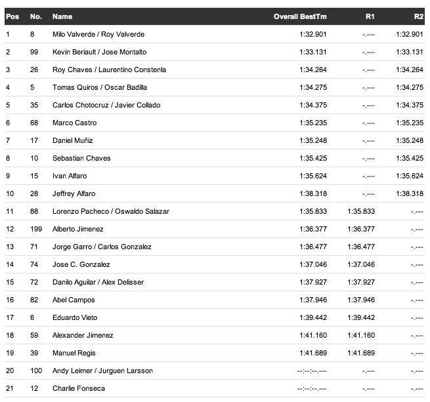The height and width of the screenshot is (402, 430).
Task: Select the R1 column header
Action: (370, 16)
